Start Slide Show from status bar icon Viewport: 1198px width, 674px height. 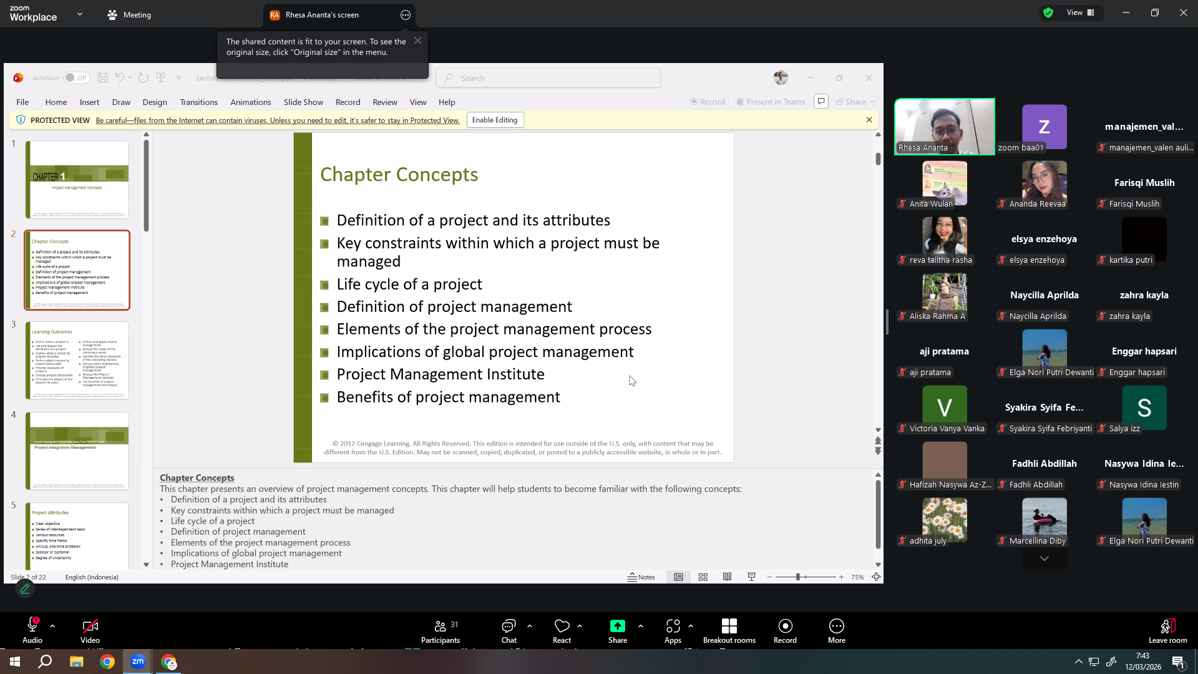[752, 577]
